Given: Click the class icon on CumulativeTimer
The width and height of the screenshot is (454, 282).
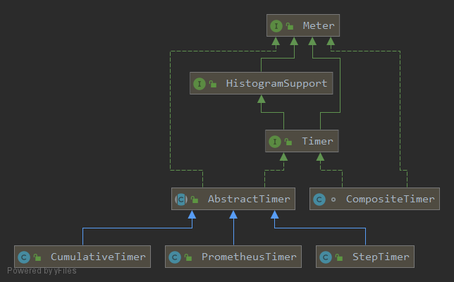Looking at the screenshot, I should (23, 257).
